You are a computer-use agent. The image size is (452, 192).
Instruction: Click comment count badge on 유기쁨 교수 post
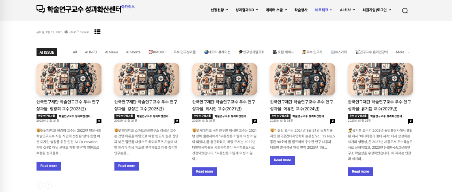coord(410,121)
